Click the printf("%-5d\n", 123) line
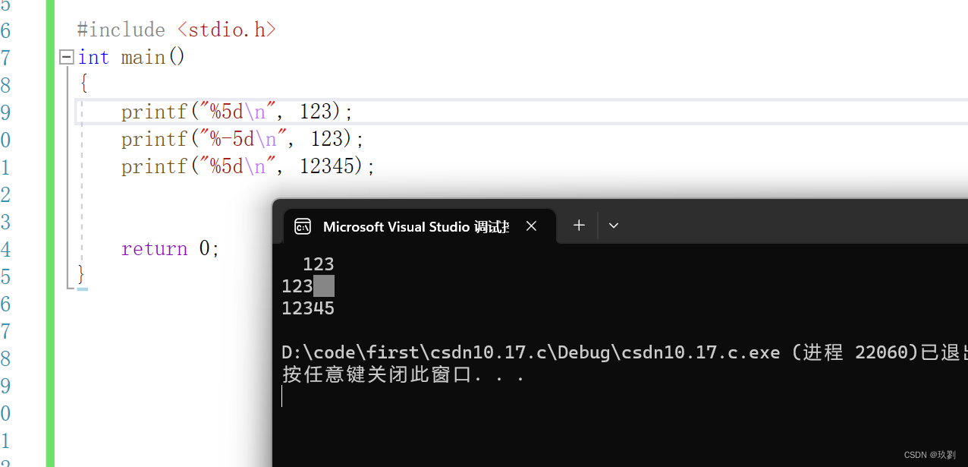This screenshot has width=968, height=467. click(x=243, y=139)
